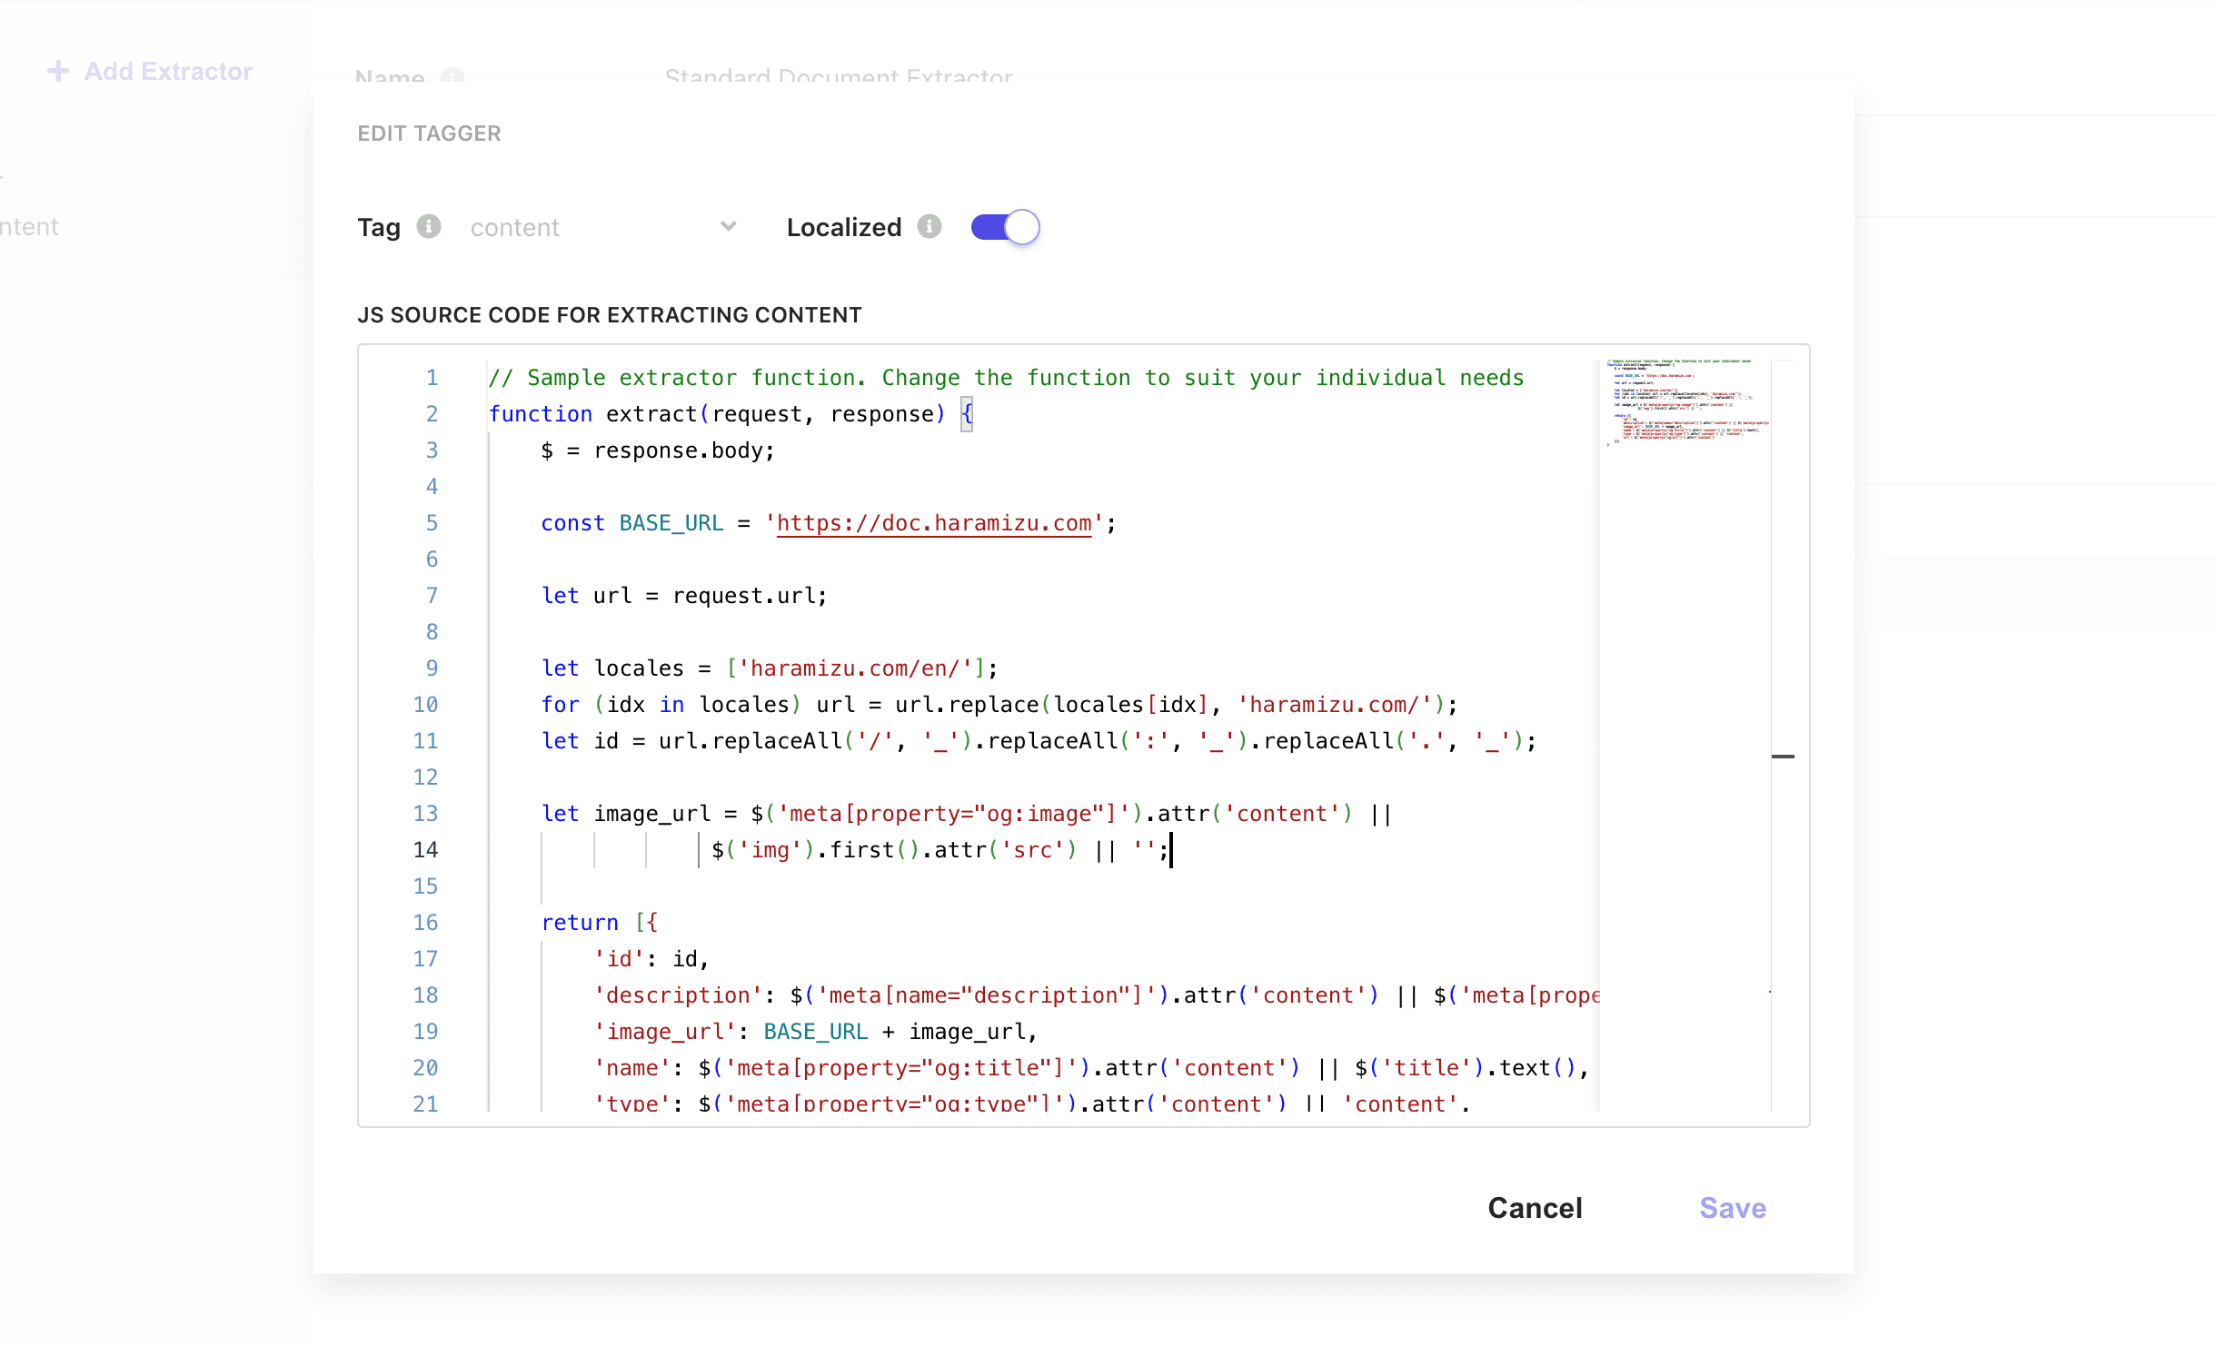2217x1346 pixels.
Task: Click the info icon next to Name
Action: (452, 77)
